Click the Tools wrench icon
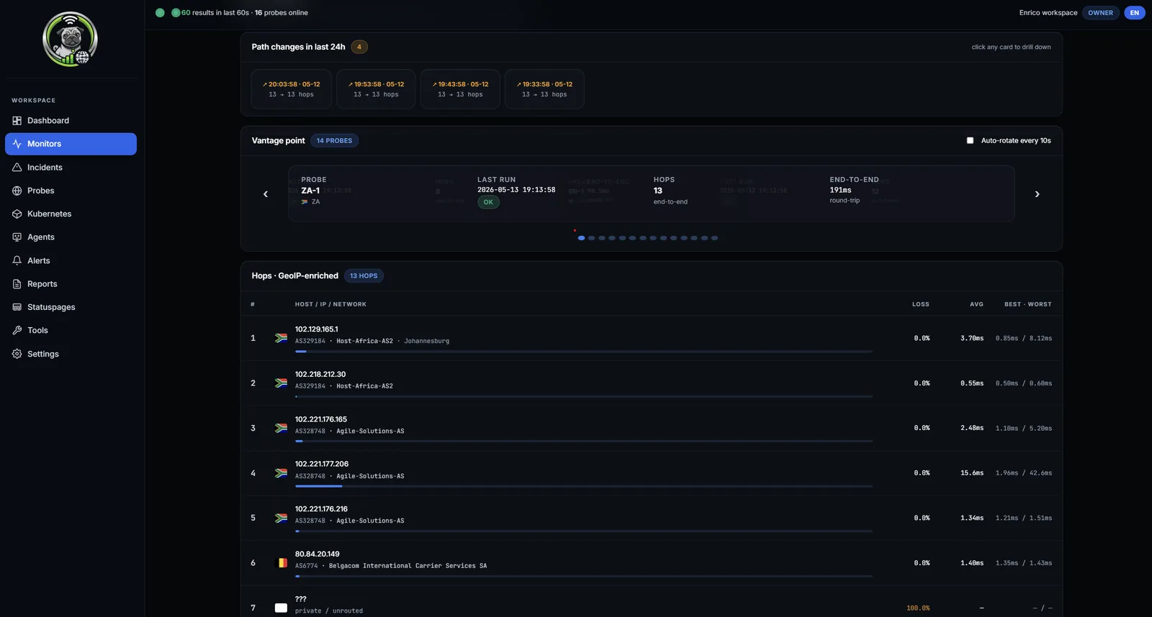This screenshot has height=617, width=1152. [x=17, y=331]
